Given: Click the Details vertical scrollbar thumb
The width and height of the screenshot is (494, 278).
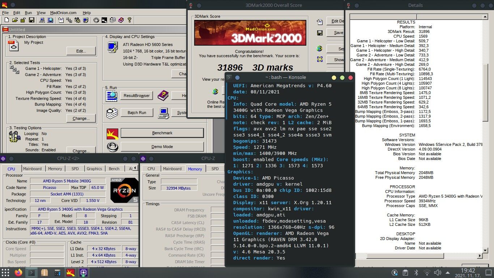Looking at the screenshot, I should point(486,92).
